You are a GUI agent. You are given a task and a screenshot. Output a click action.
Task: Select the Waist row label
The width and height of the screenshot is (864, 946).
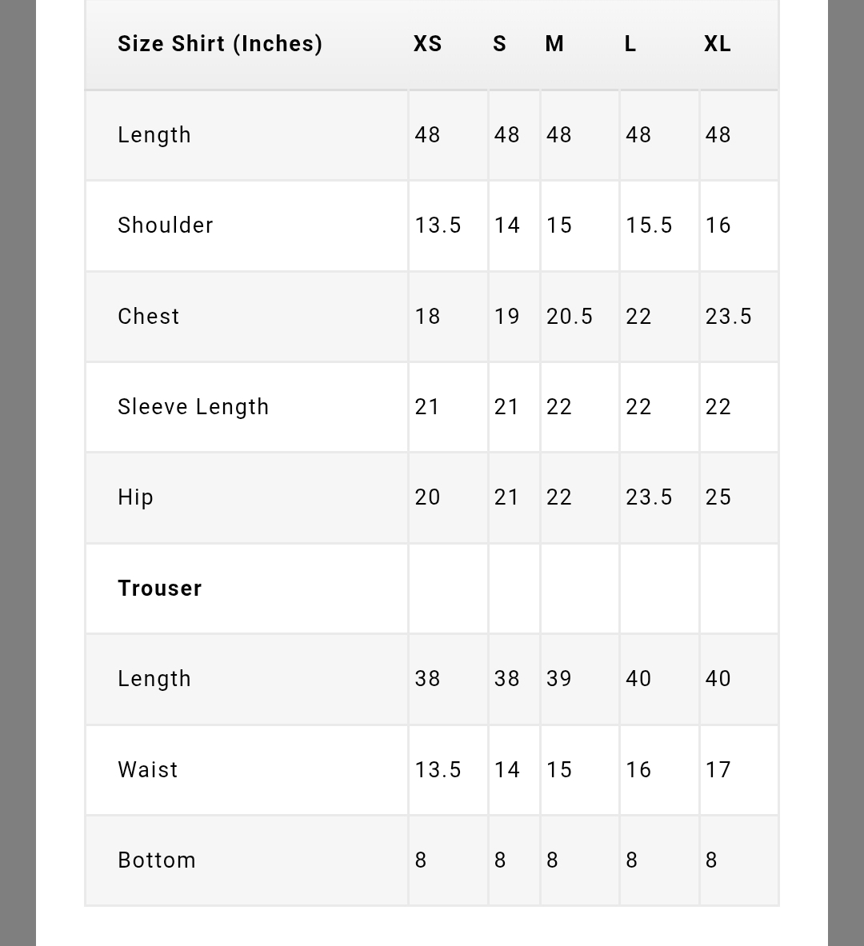[148, 770]
